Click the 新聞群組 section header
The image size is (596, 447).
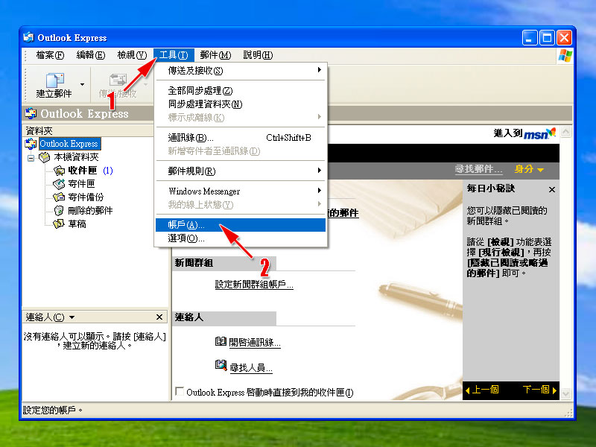224,263
